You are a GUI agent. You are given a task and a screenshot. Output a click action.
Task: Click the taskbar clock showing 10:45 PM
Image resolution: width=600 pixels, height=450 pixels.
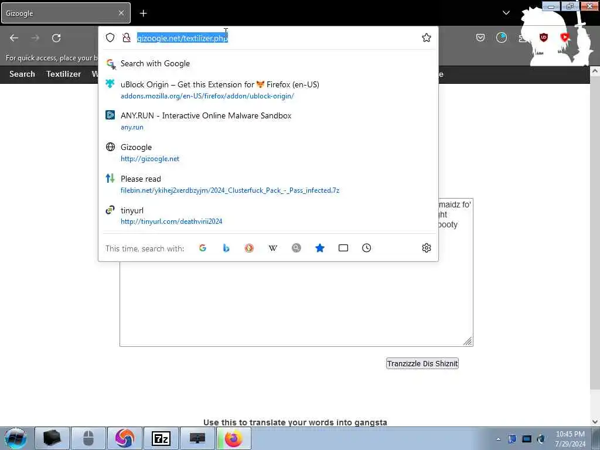click(x=570, y=439)
